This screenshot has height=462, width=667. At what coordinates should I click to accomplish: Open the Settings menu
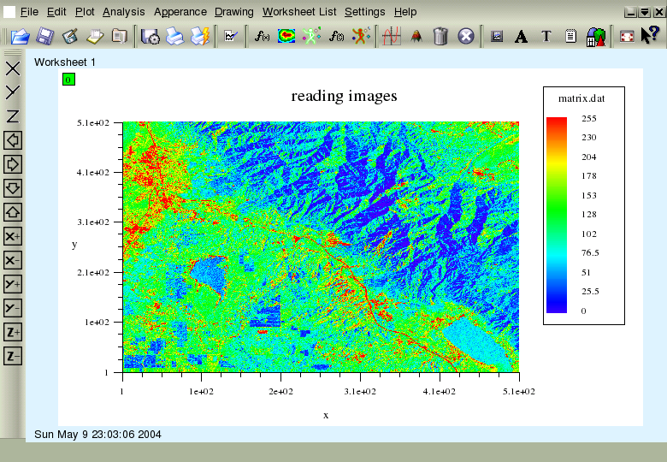364,12
